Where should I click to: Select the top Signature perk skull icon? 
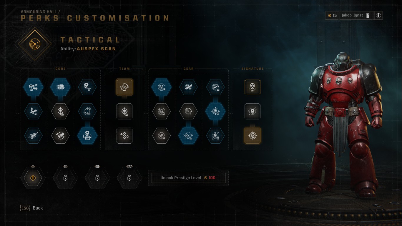click(252, 87)
